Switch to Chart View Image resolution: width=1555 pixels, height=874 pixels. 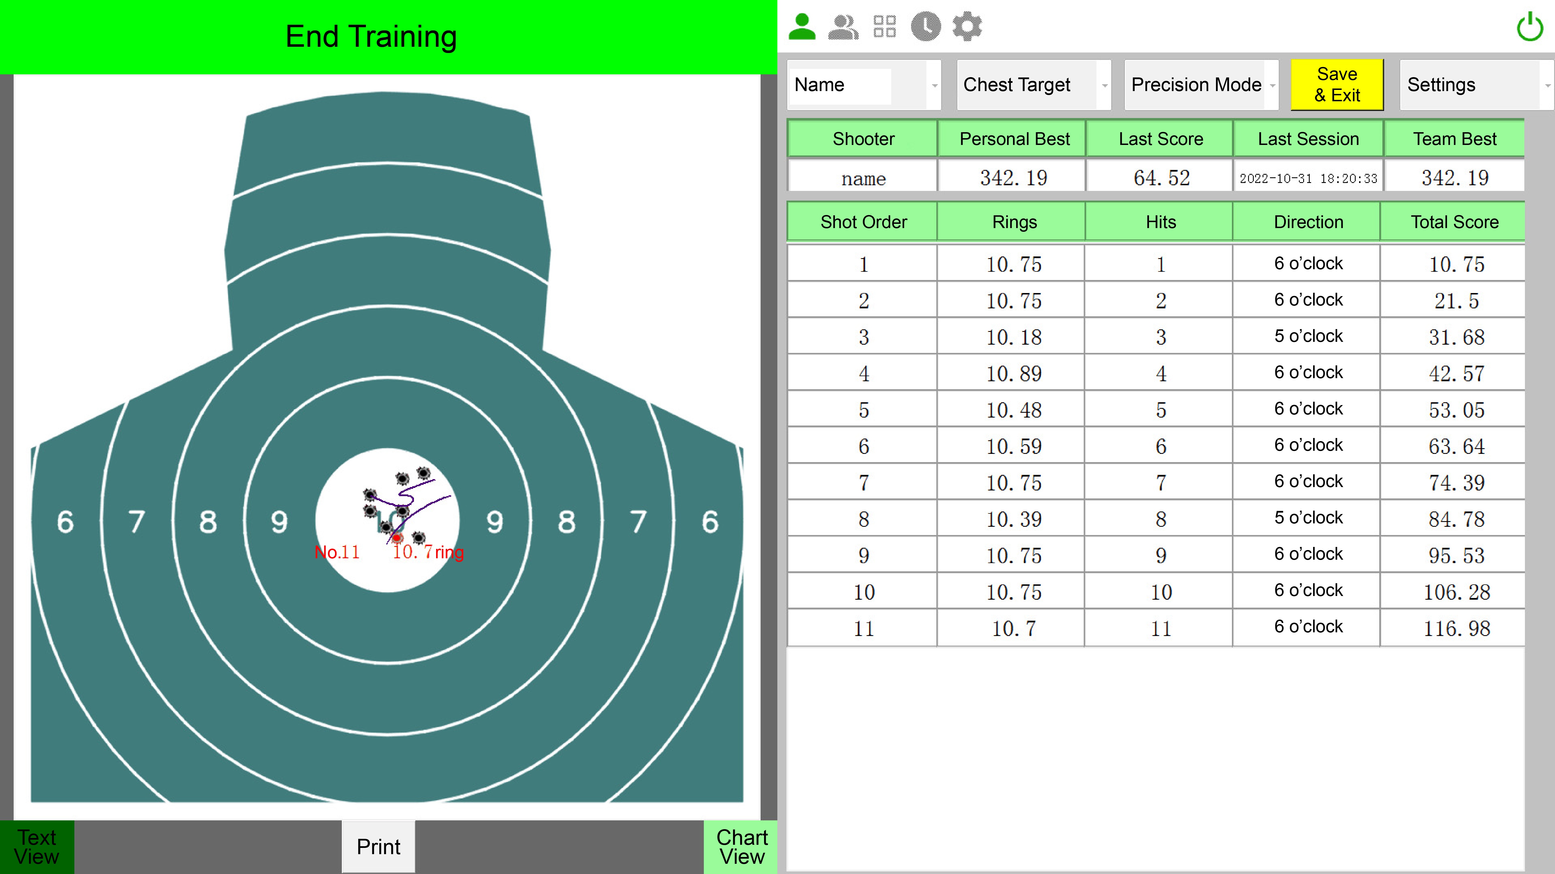(741, 846)
